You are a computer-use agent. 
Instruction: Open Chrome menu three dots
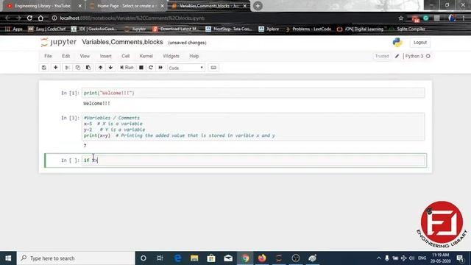tap(464, 18)
